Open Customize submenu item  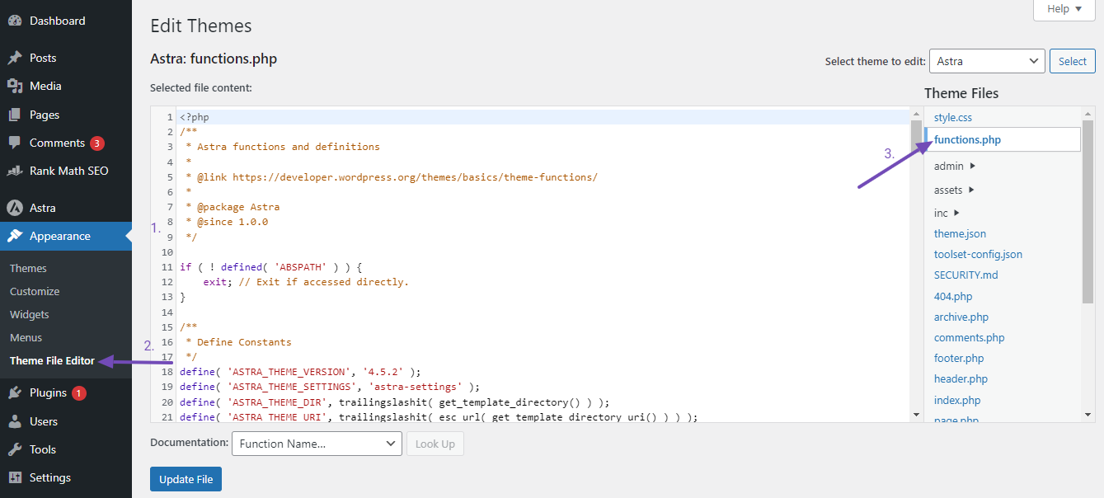click(35, 291)
